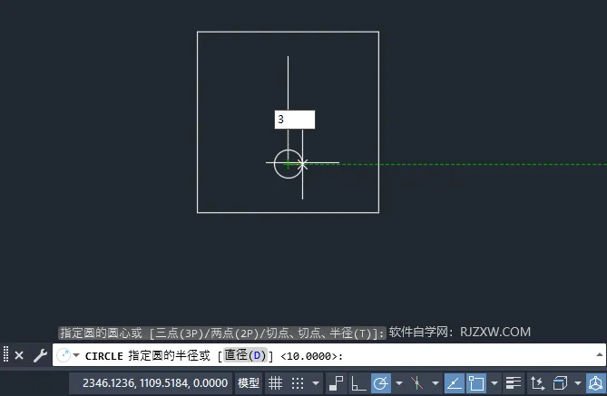
Task: Open Polar Tracking angle dropdown
Action: (399, 383)
